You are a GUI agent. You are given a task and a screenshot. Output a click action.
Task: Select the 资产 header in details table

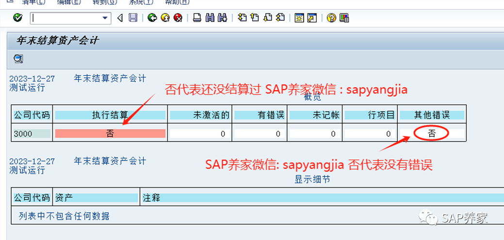click(x=97, y=198)
